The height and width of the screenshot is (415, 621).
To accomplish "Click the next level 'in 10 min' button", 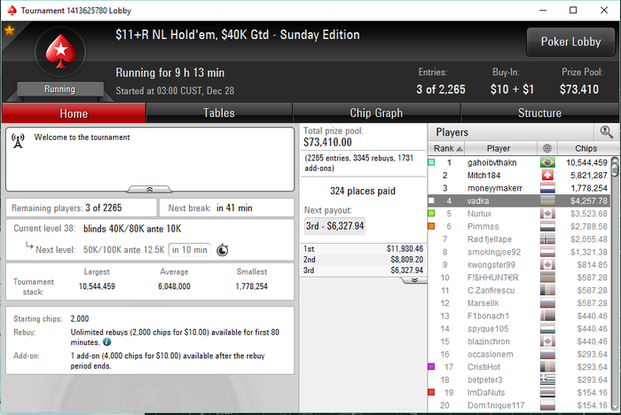I will [x=190, y=250].
